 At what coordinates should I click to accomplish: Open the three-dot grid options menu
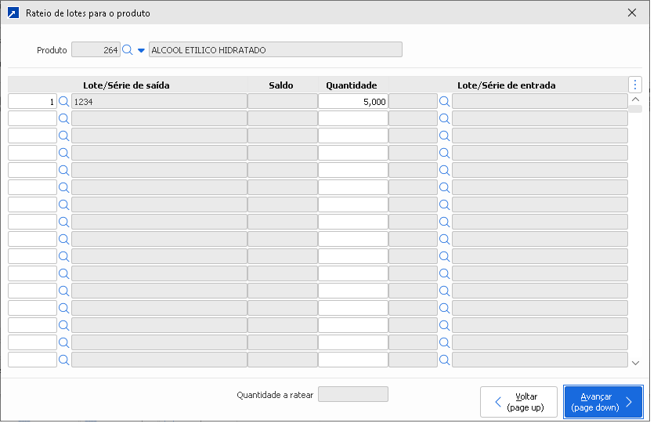pyautogui.click(x=635, y=85)
